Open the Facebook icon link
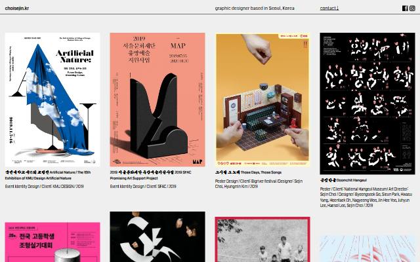The width and height of the screenshot is (420, 262). click(x=405, y=9)
